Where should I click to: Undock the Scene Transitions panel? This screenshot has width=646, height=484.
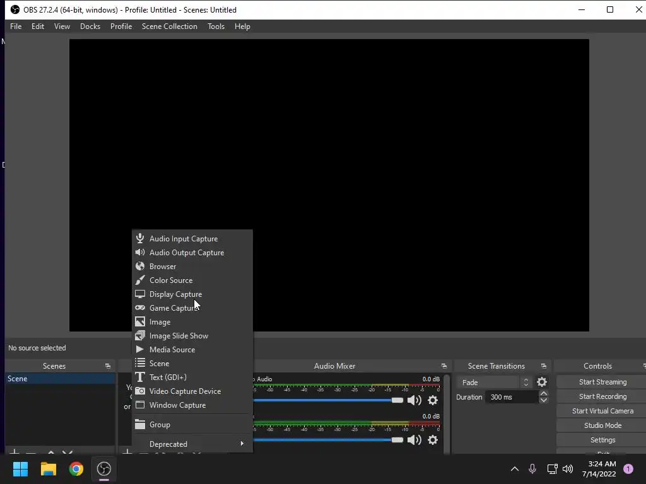tap(543, 366)
